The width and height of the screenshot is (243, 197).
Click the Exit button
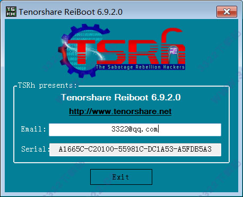pos(121,177)
